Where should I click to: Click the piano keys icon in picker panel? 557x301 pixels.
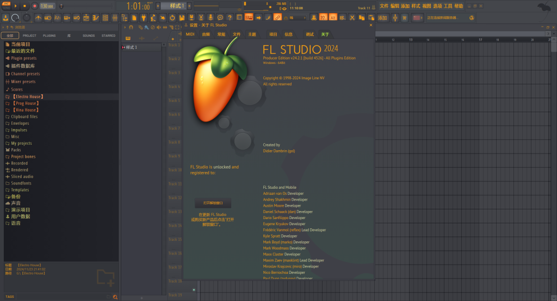(x=128, y=39)
